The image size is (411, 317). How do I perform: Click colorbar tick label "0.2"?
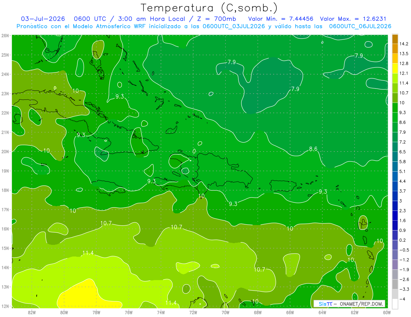pos(403,240)
